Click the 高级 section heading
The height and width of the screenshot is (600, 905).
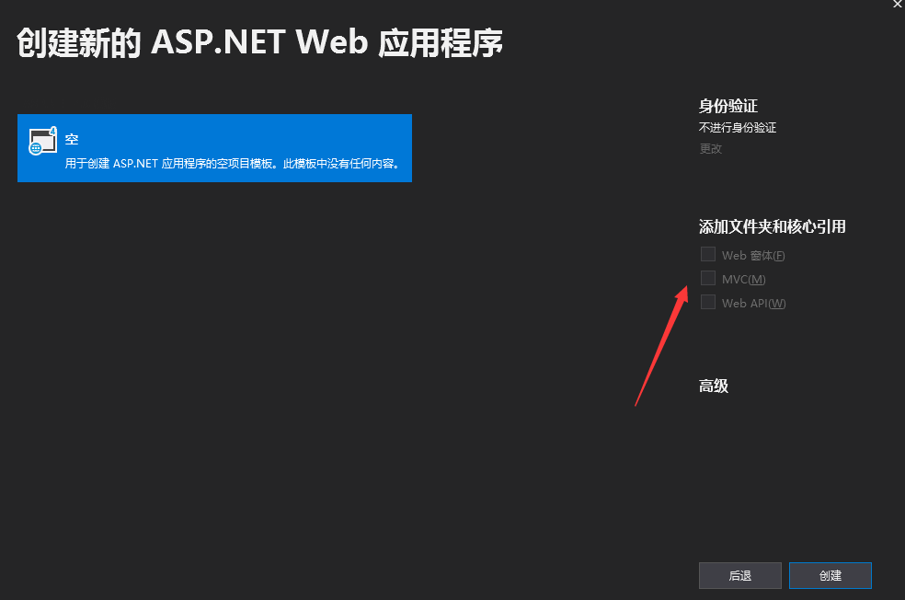click(714, 386)
